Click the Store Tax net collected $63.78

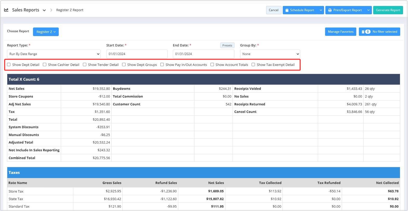(393, 191)
